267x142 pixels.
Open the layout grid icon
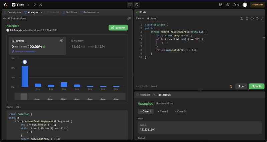click(x=221, y=5)
